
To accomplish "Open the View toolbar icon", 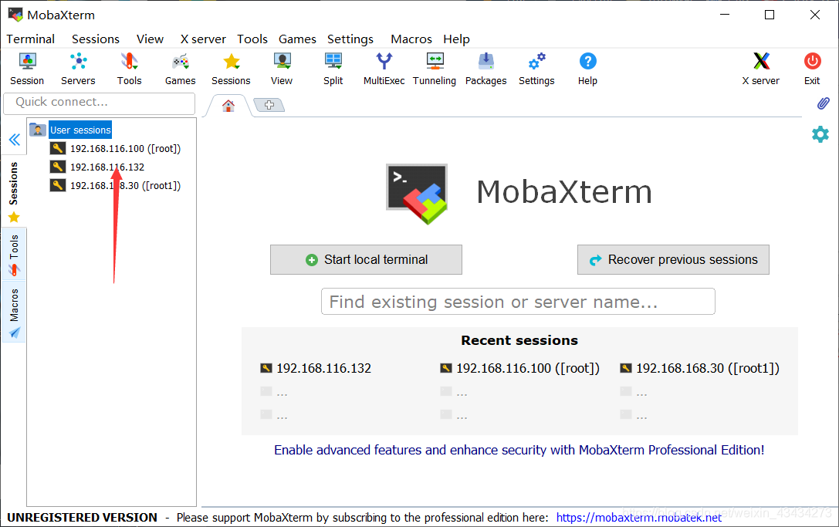I will (282, 69).
